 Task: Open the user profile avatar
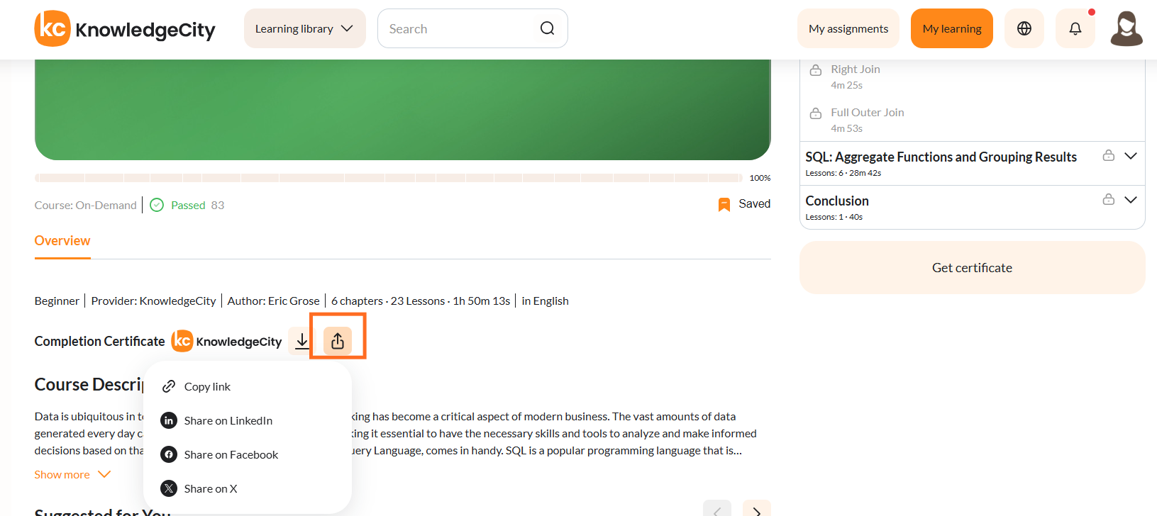(x=1126, y=28)
